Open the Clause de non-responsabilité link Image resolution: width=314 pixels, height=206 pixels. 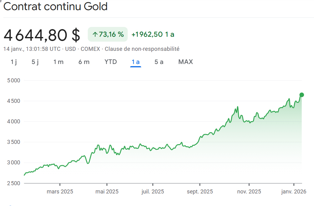(142, 49)
